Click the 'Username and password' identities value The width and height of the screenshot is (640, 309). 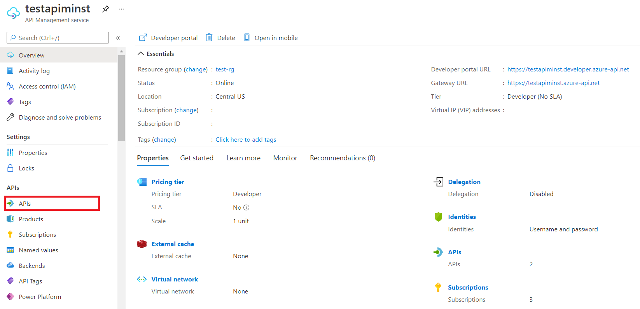click(x=563, y=229)
